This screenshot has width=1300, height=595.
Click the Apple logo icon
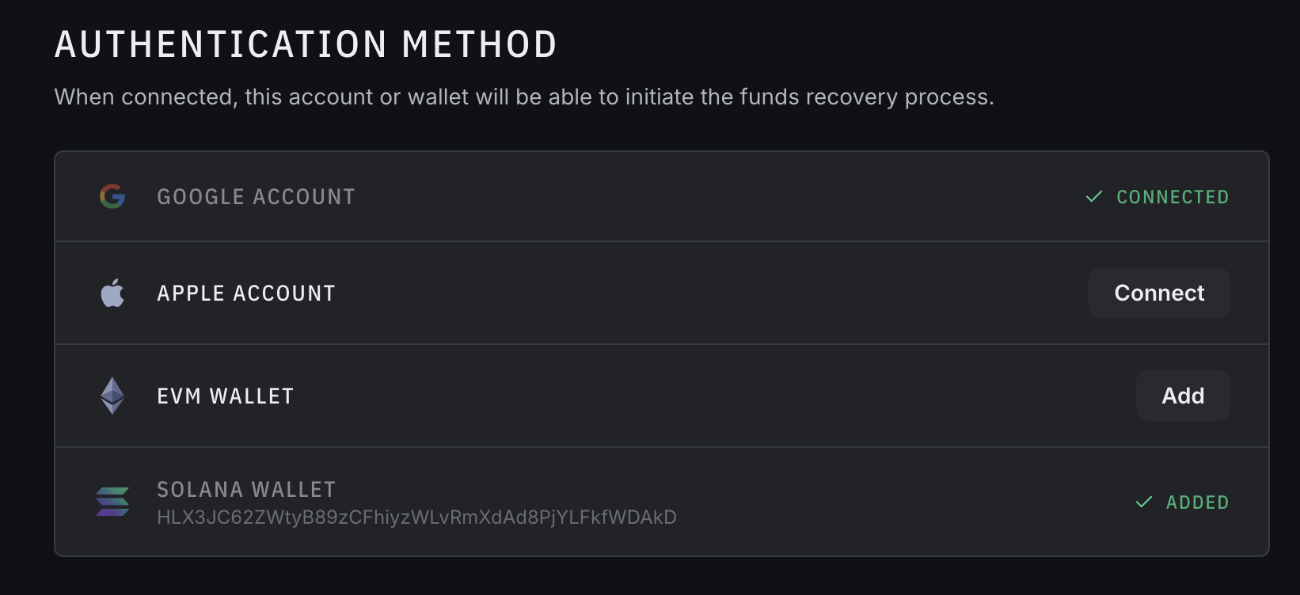point(112,293)
